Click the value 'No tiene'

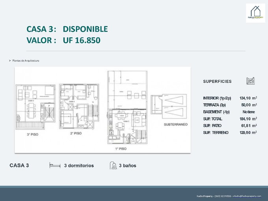[249, 112]
